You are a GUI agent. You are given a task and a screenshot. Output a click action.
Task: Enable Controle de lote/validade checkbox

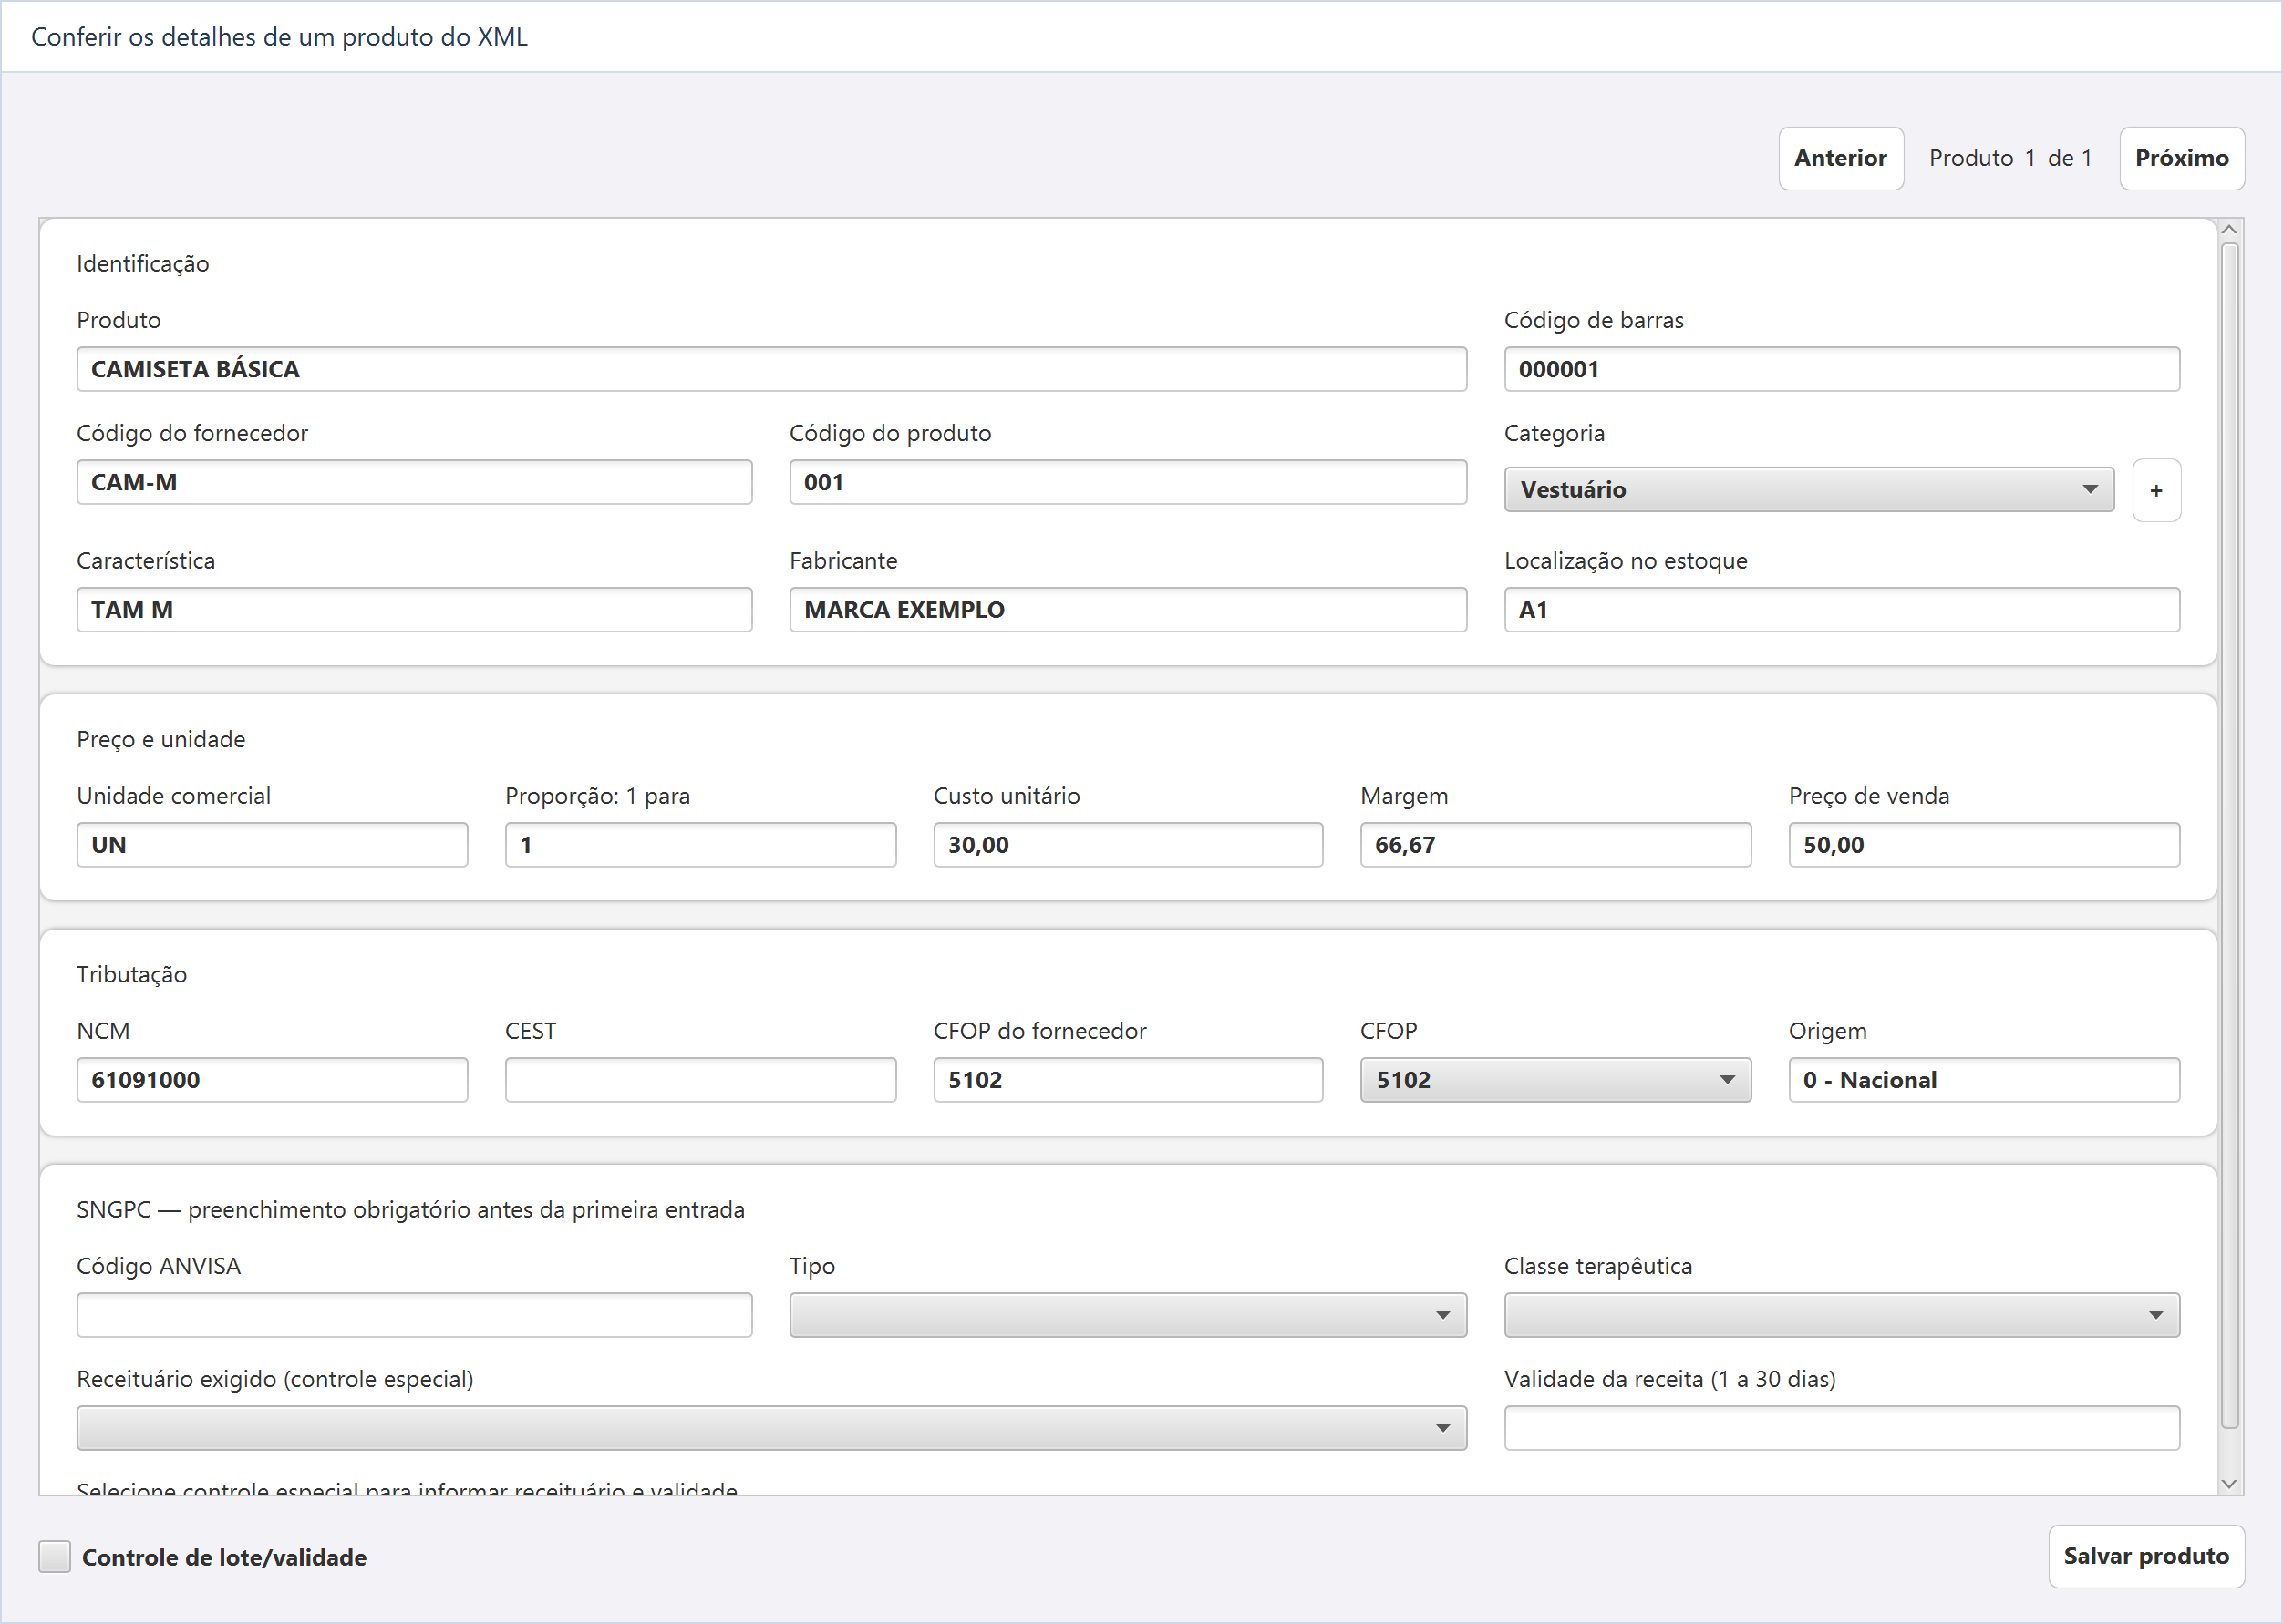(x=55, y=1556)
